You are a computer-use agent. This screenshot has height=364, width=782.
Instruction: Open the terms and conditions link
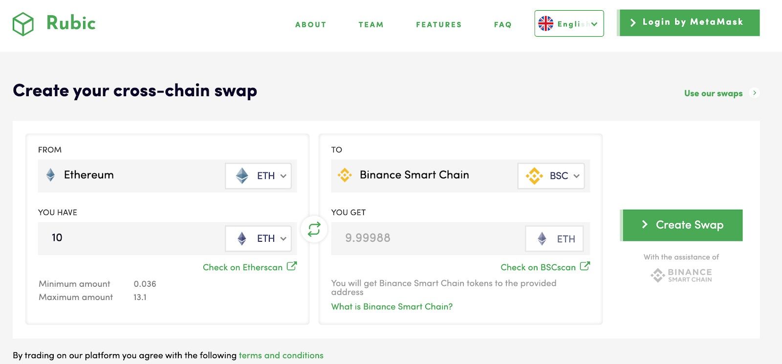281,355
